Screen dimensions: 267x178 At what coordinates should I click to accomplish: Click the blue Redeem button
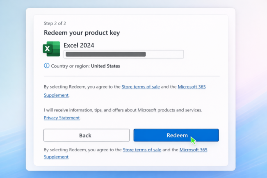176,135
